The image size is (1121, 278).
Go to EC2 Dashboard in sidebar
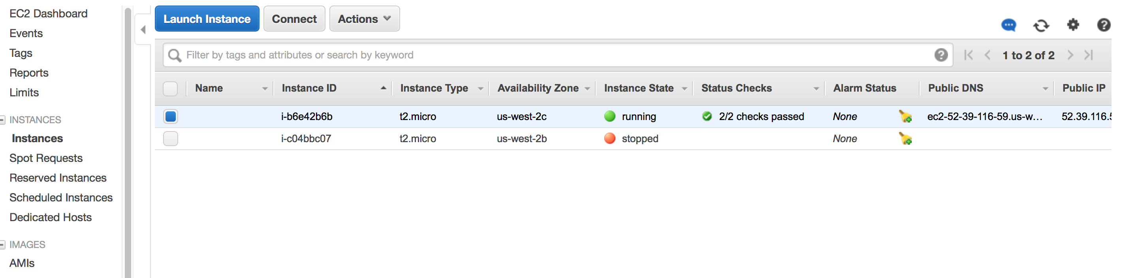pos(48,13)
